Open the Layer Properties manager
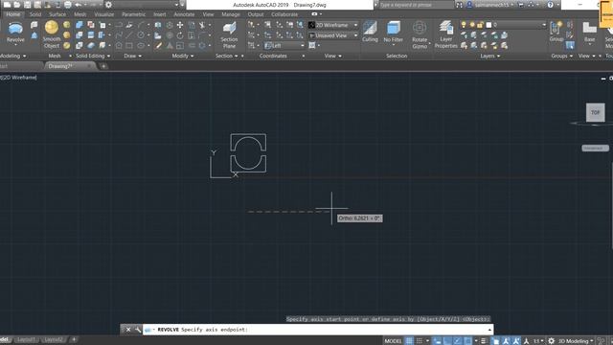 445,34
